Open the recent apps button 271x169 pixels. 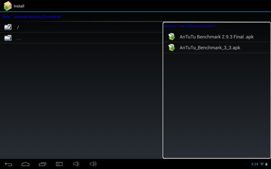tap(43, 164)
